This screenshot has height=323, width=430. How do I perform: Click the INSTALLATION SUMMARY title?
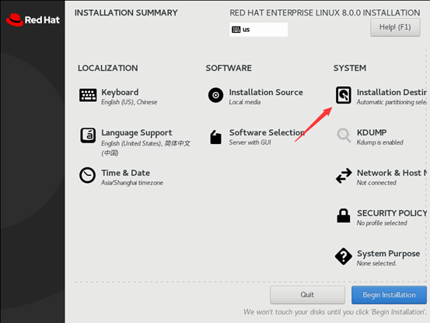126,12
